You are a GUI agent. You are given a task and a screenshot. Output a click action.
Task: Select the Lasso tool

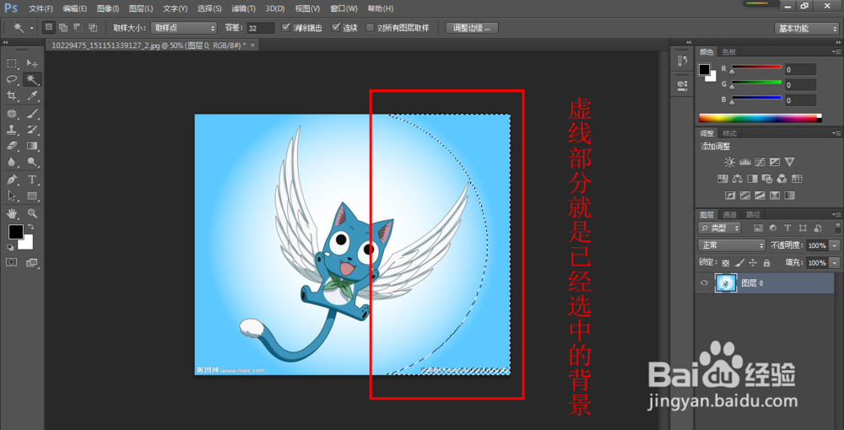coord(12,79)
